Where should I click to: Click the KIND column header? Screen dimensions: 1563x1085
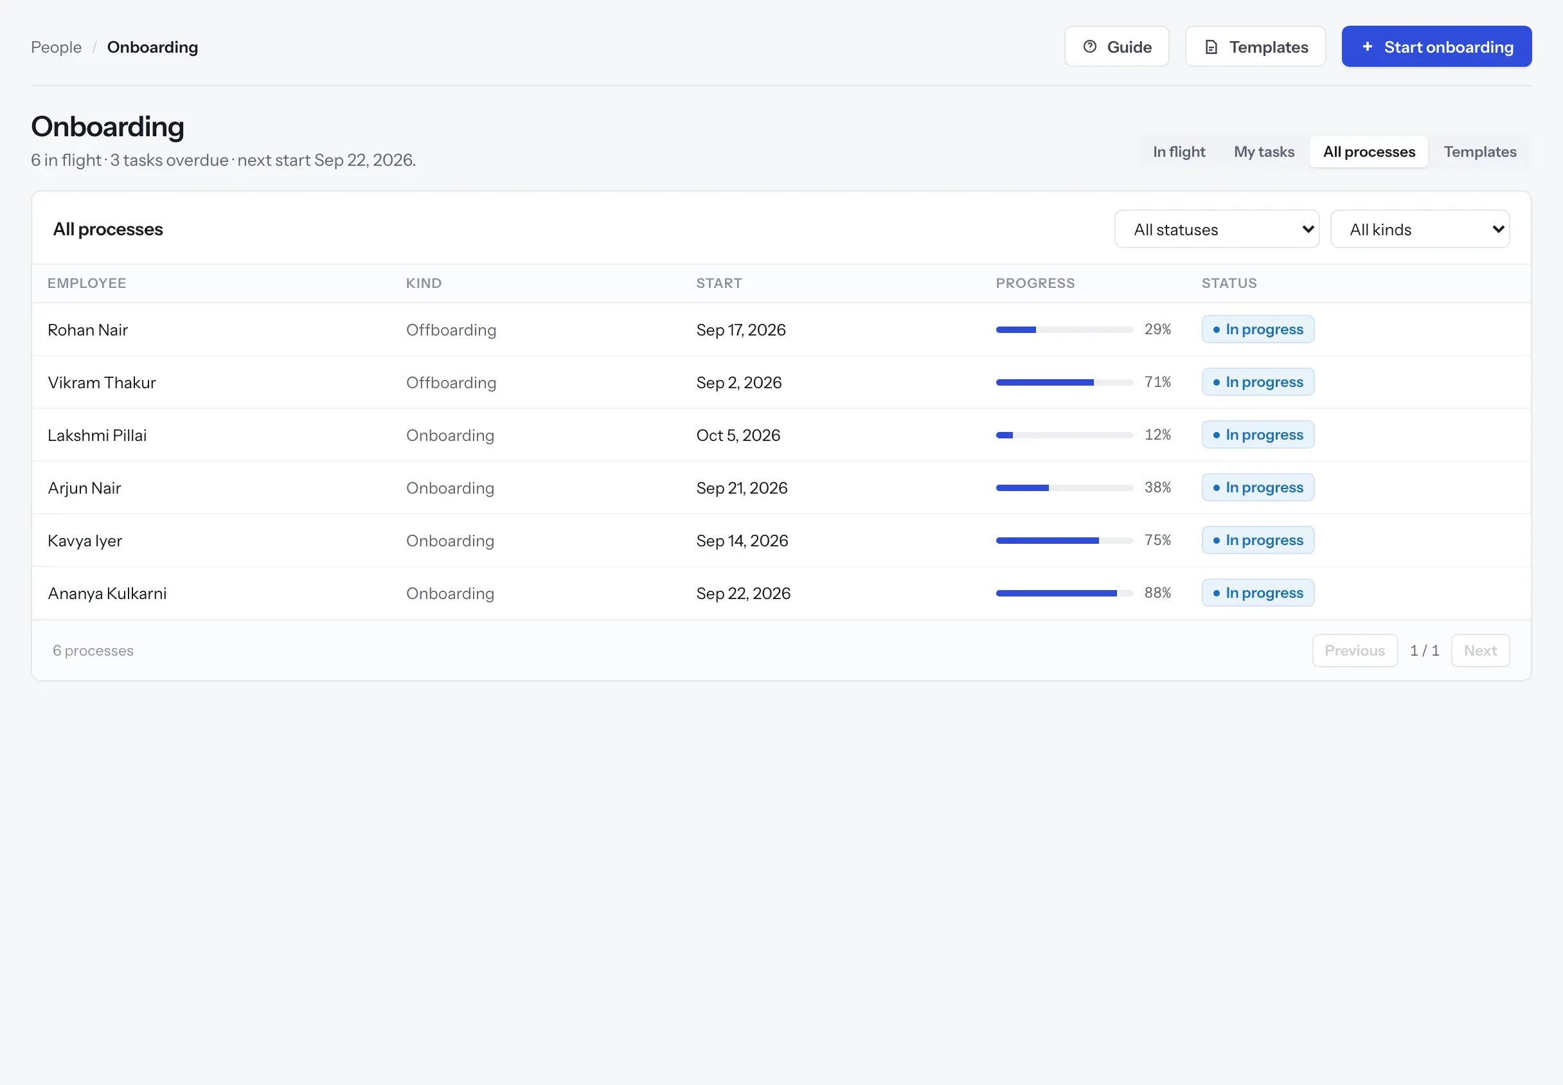(424, 283)
